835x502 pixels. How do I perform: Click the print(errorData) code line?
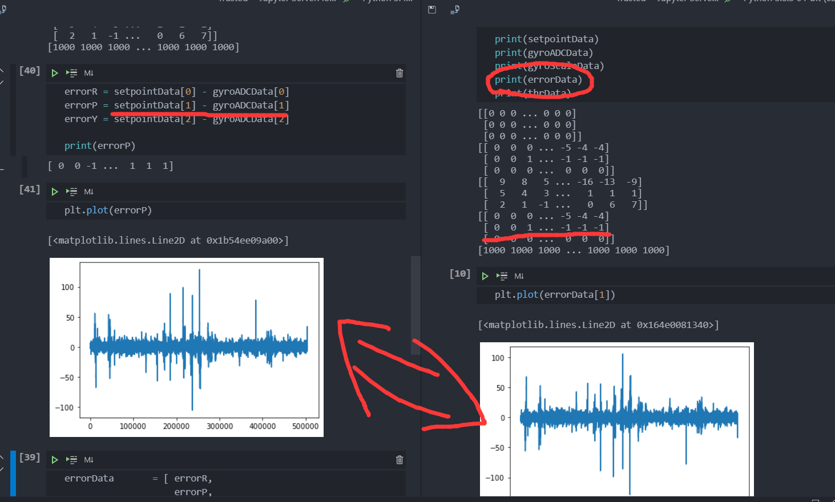[538, 79]
